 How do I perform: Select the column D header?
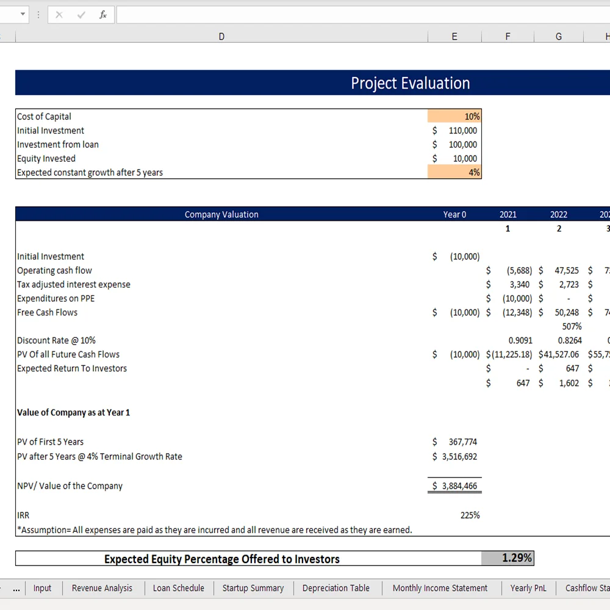tap(221, 37)
